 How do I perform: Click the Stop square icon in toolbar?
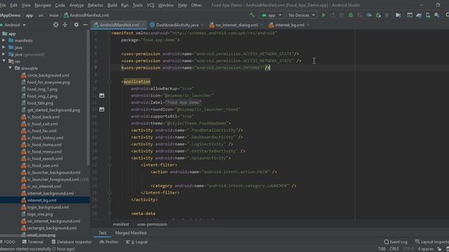387,15
